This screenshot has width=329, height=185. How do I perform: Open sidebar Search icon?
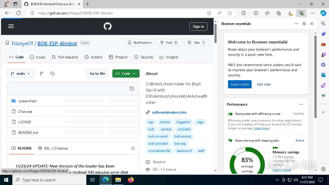point(323,24)
